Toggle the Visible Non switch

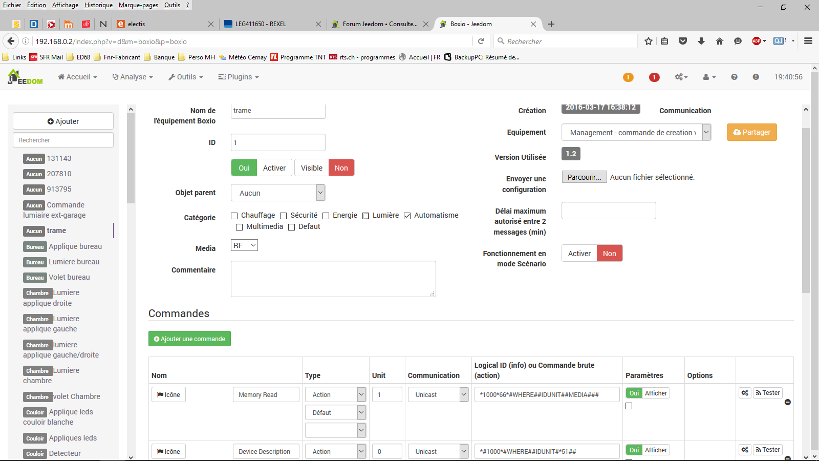pyautogui.click(x=324, y=167)
